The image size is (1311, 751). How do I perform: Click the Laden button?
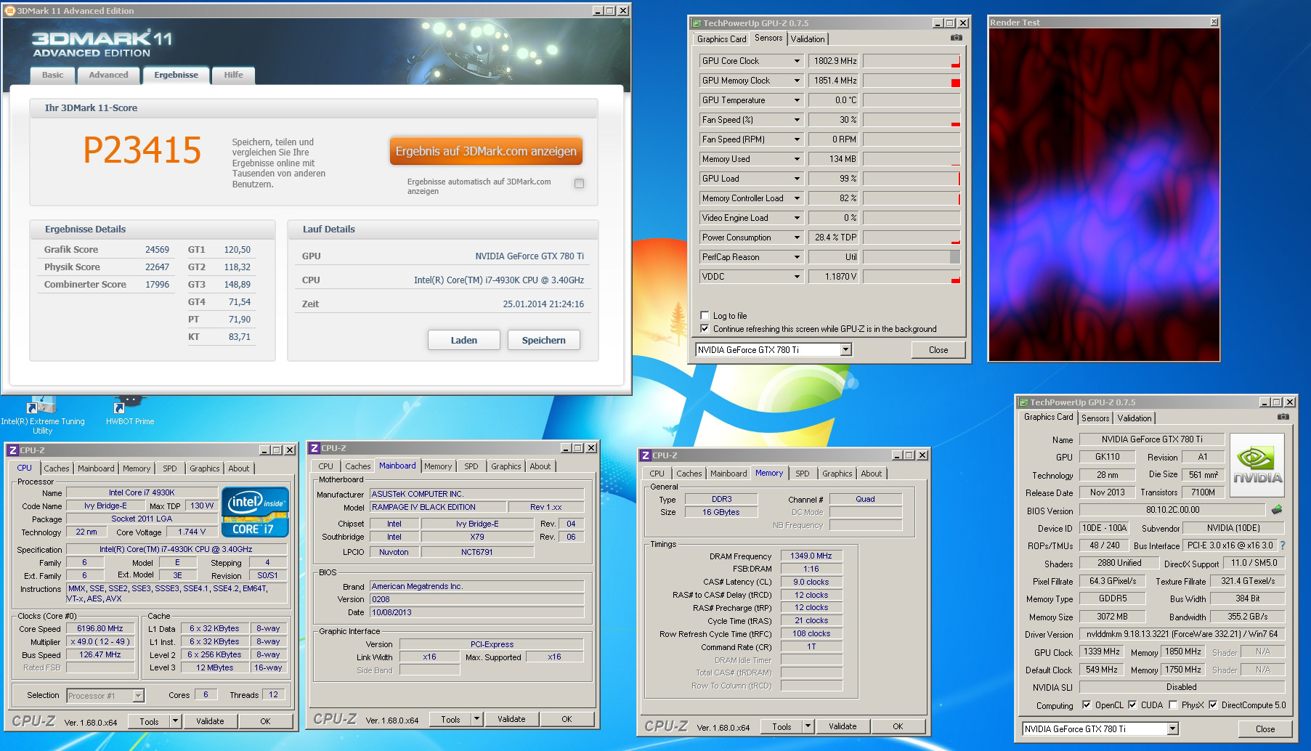point(463,340)
